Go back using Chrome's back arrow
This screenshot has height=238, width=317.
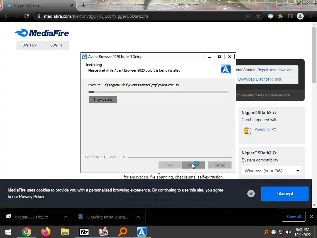[x=7, y=16]
